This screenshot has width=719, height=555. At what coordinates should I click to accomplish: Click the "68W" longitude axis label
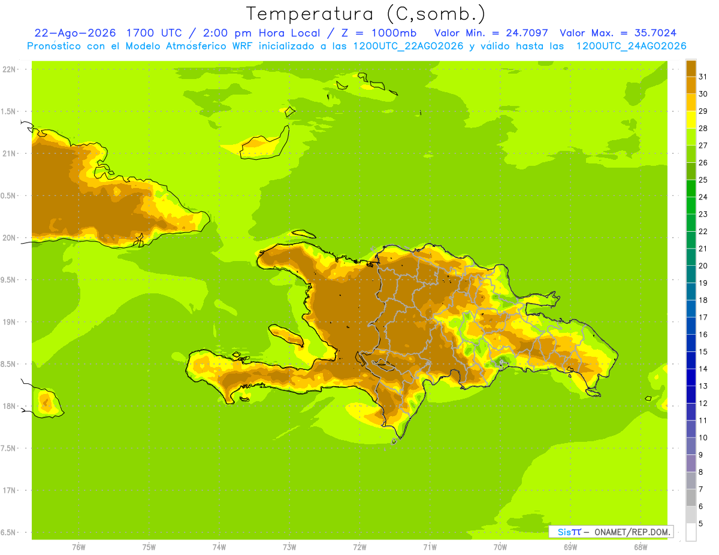[x=641, y=547]
